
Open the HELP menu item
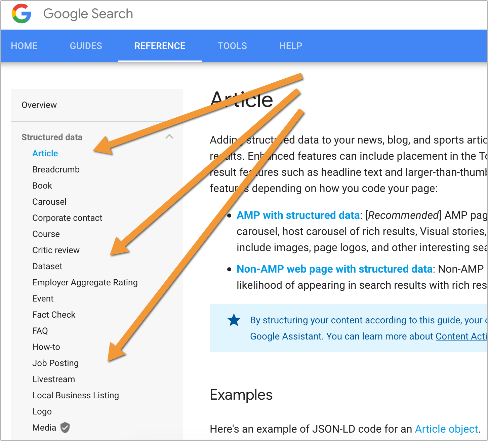point(290,46)
